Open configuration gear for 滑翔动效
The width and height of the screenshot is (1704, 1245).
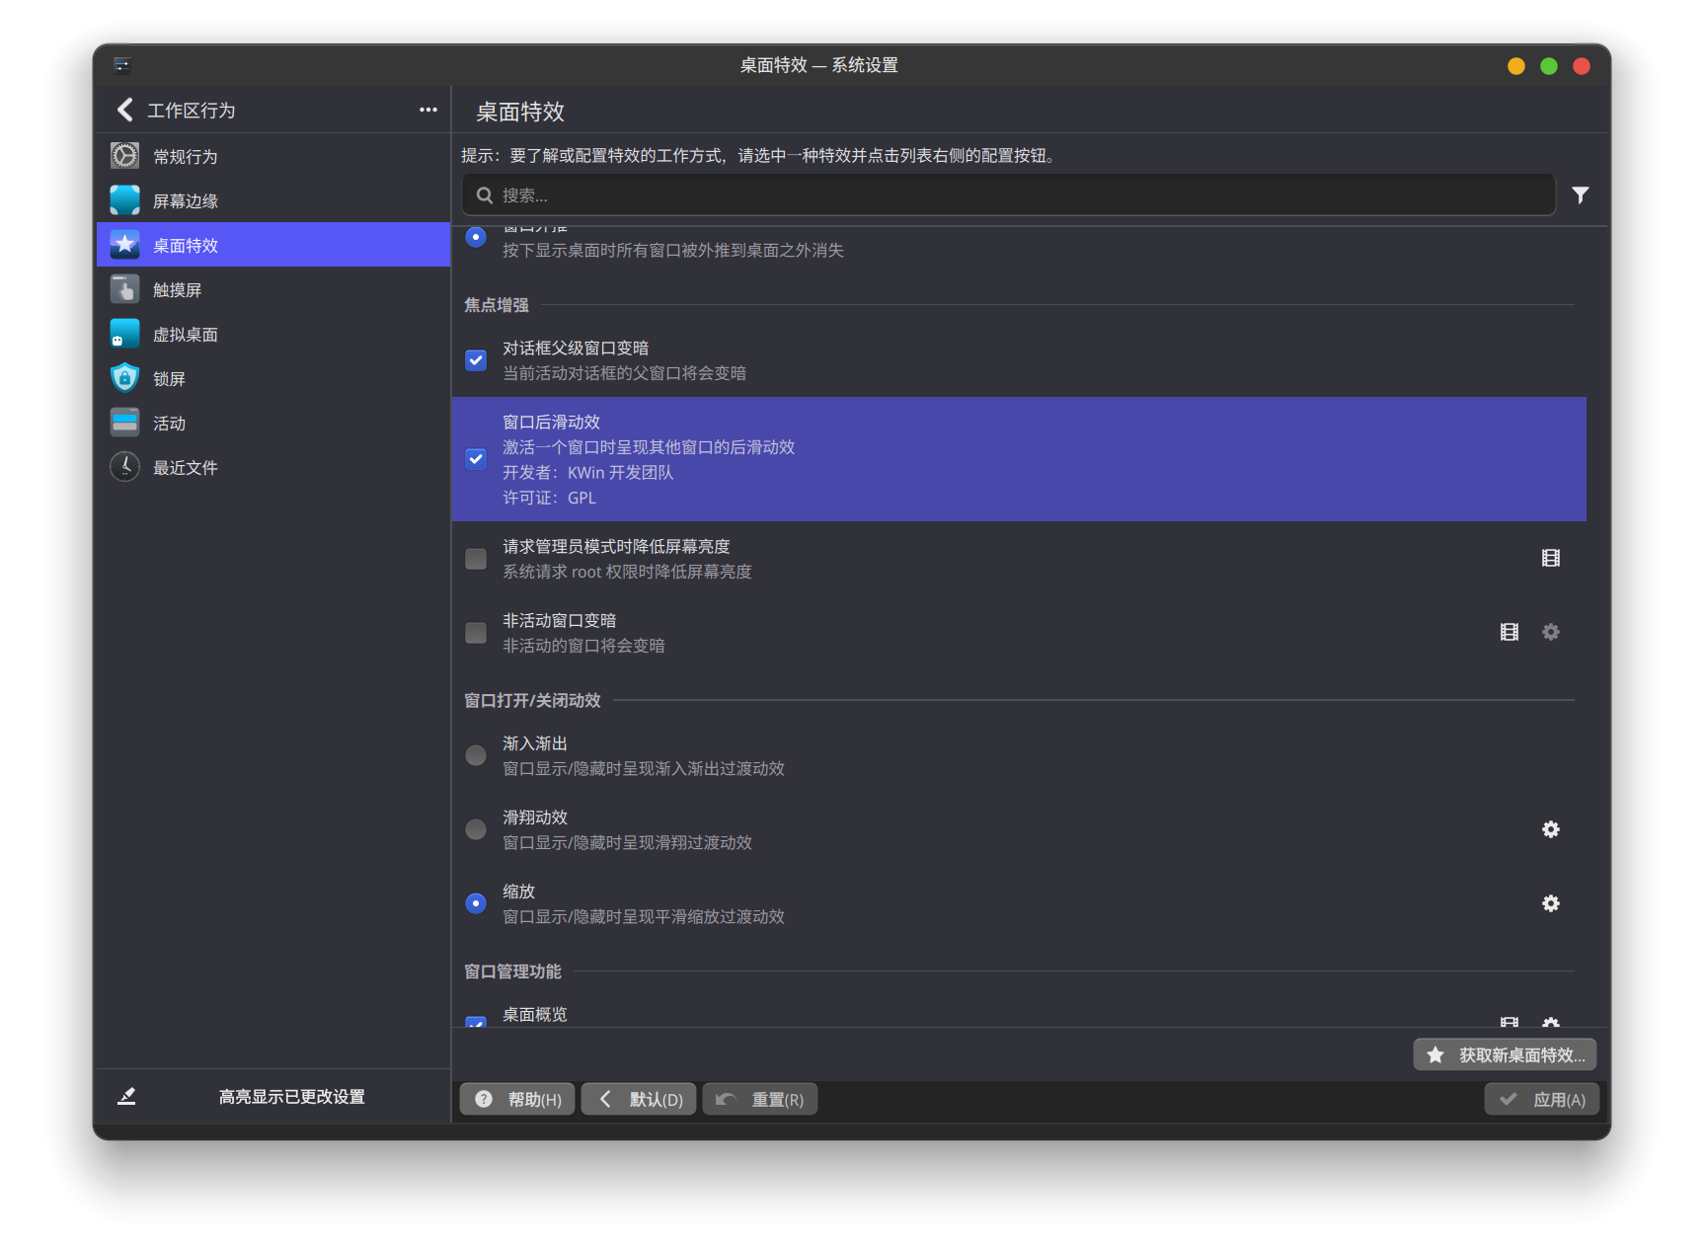click(x=1550, y=829)
